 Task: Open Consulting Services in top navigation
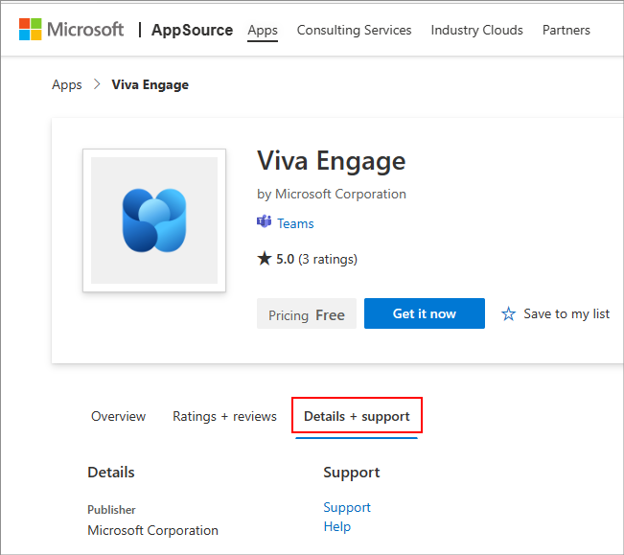[x=355, y=31]
